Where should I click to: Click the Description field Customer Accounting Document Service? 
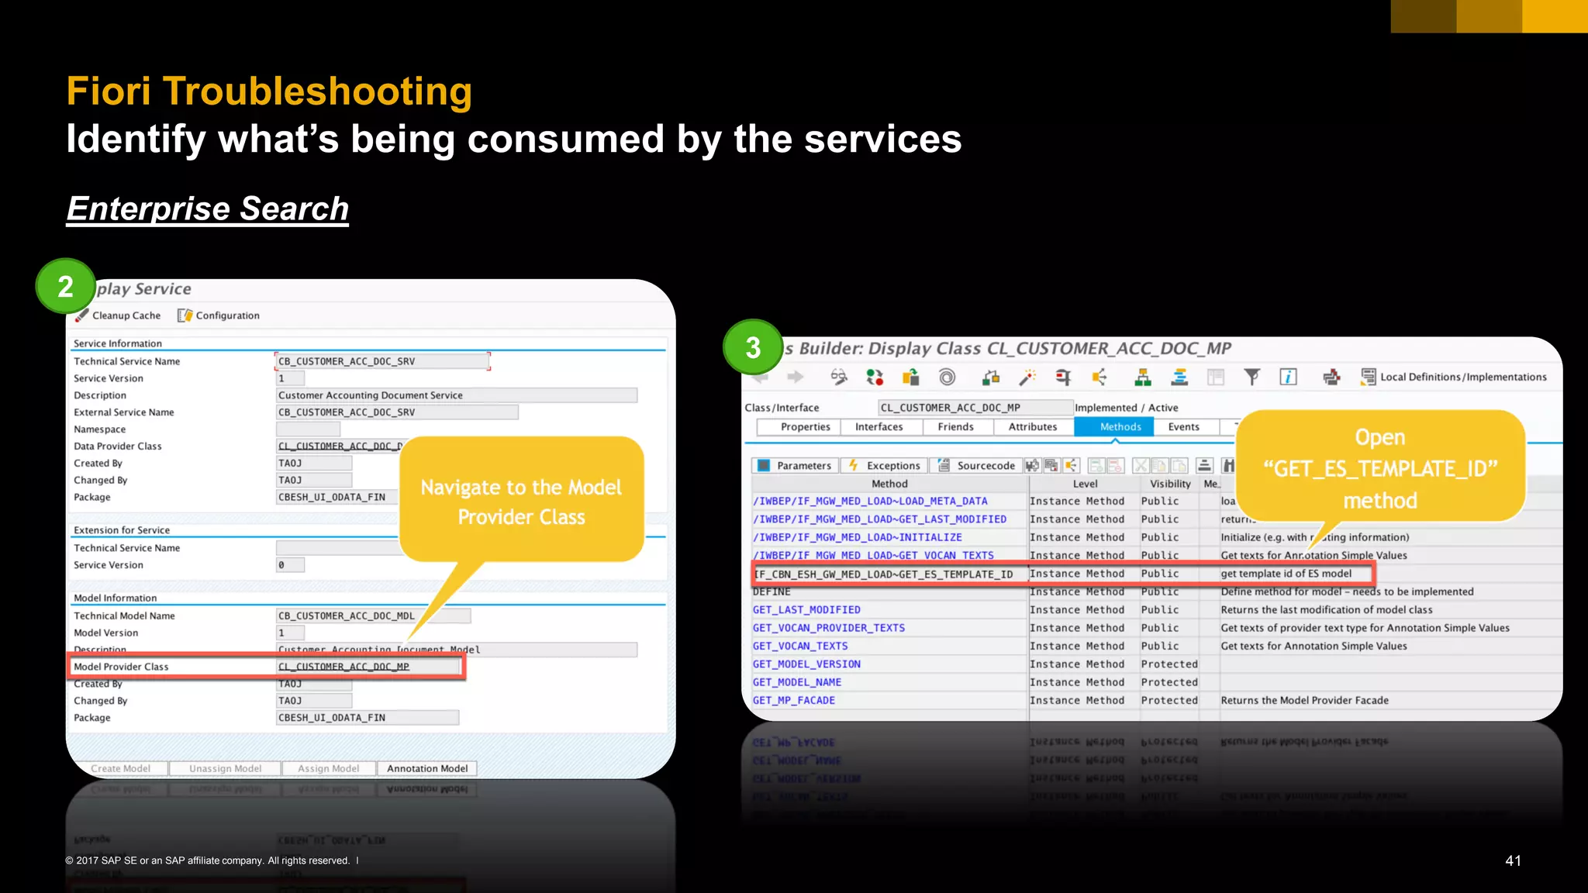point(457,395)
